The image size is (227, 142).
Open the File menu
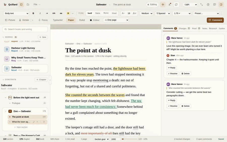[37, 5]
